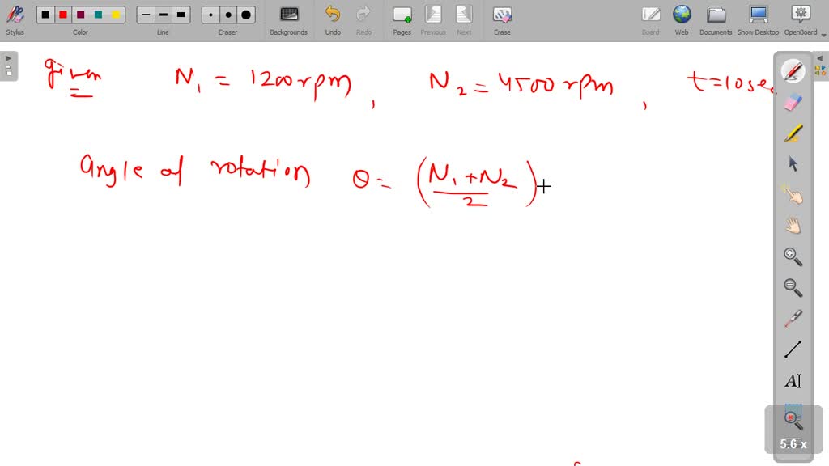Select the Write Text tool
Viewport: 829px width, 466px height.
click(793, 379)
